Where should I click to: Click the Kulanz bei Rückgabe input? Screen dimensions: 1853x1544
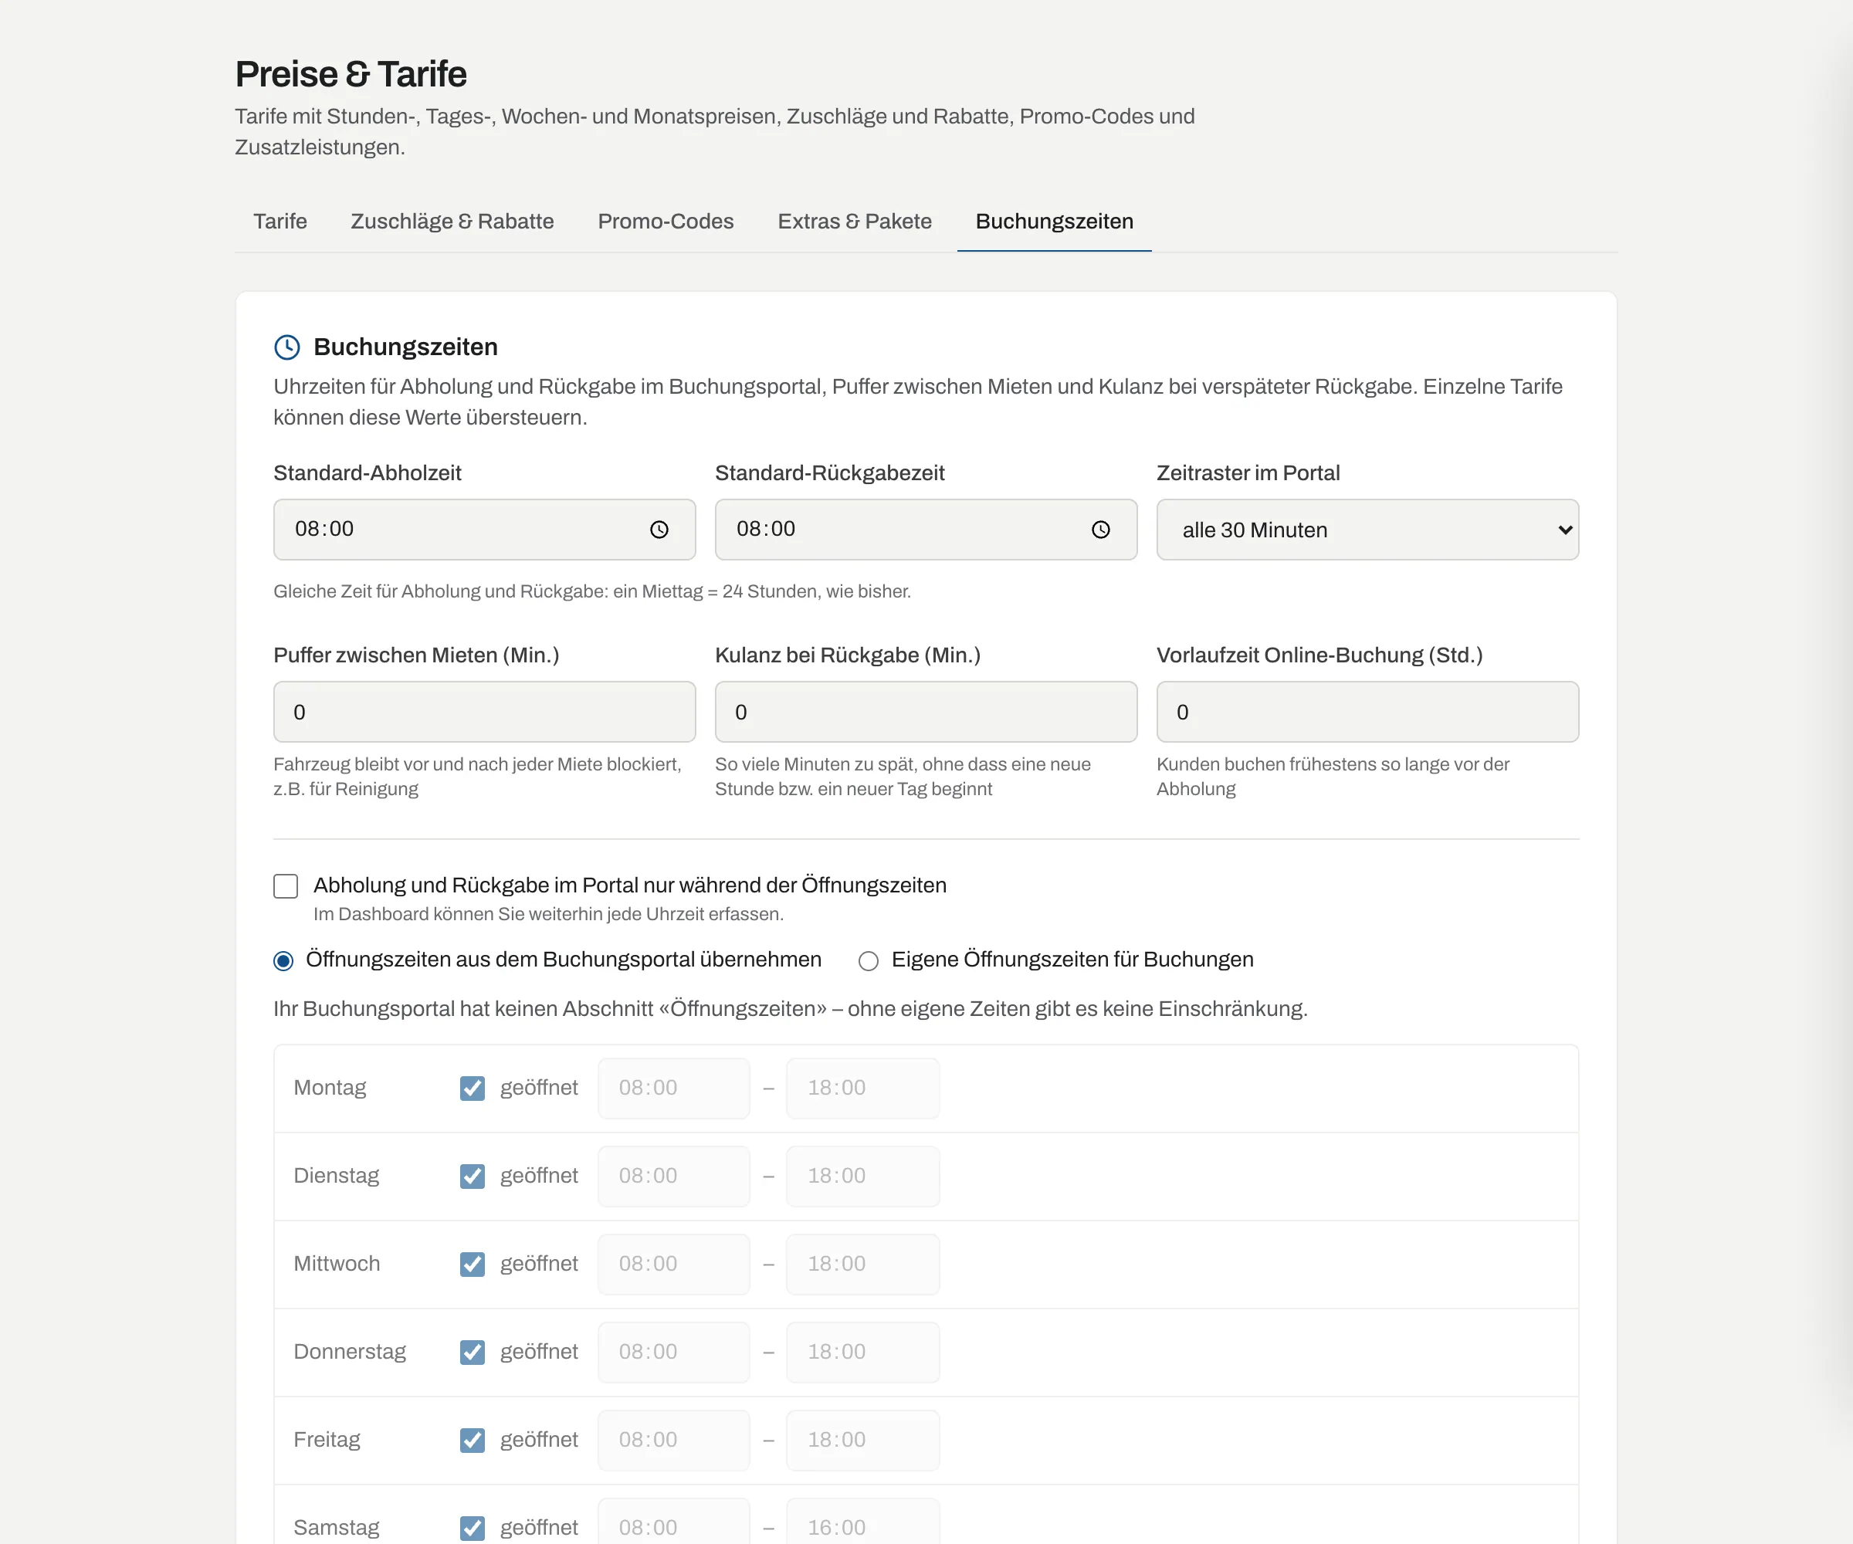(926, 711)
